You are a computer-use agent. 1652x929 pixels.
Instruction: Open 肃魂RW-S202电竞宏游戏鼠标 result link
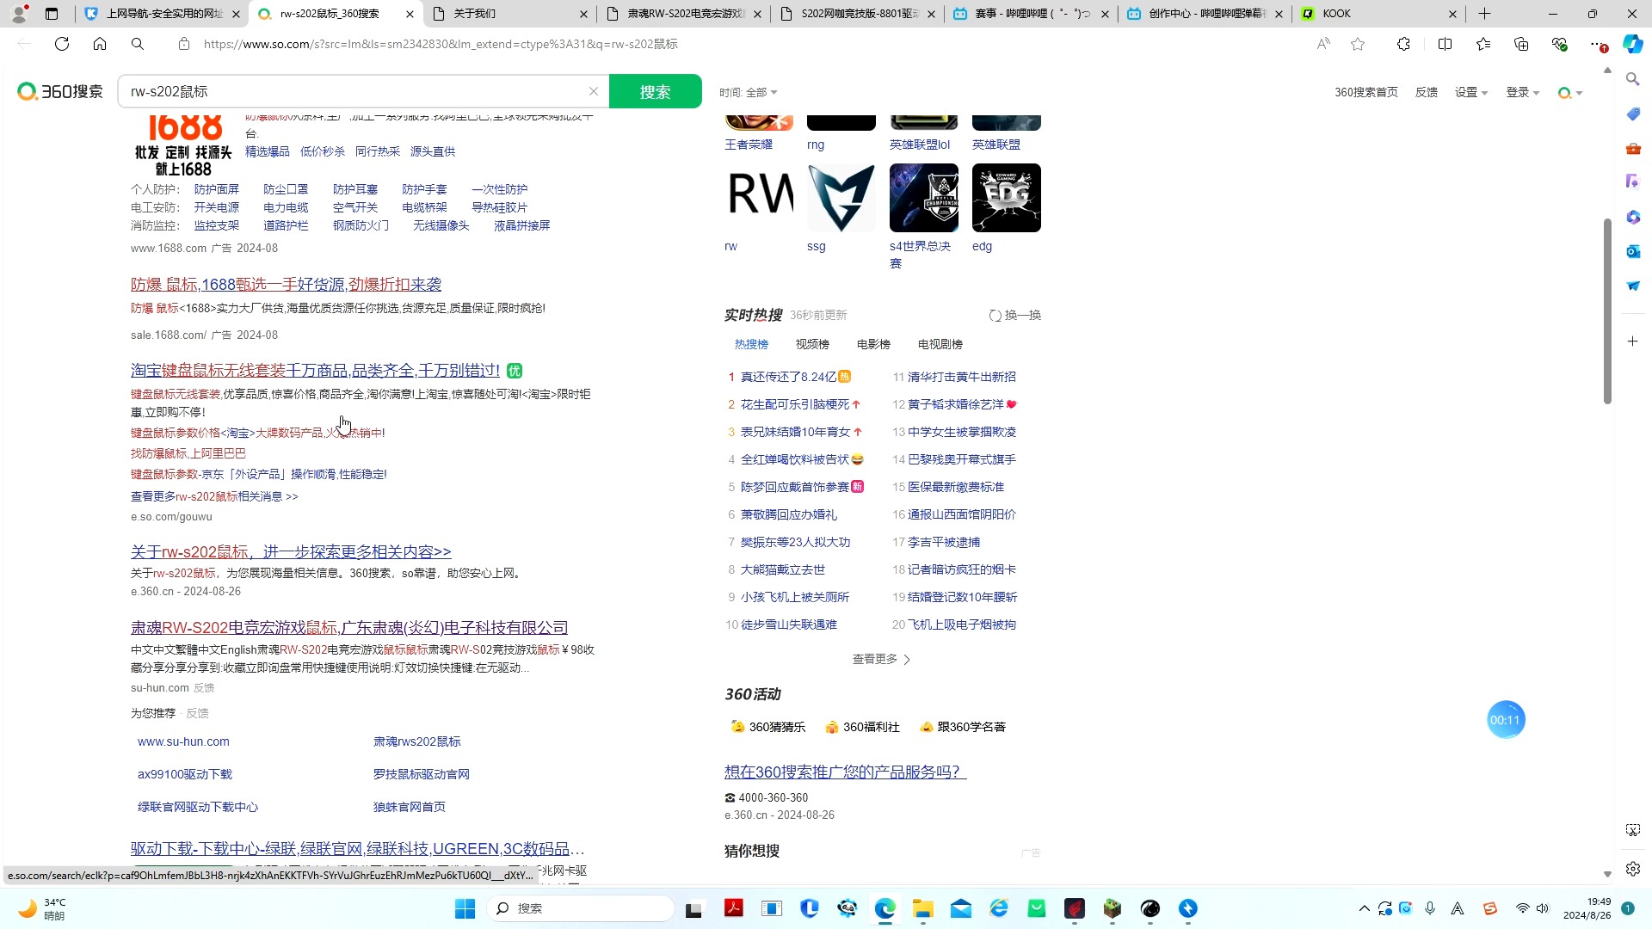(349, 627)
